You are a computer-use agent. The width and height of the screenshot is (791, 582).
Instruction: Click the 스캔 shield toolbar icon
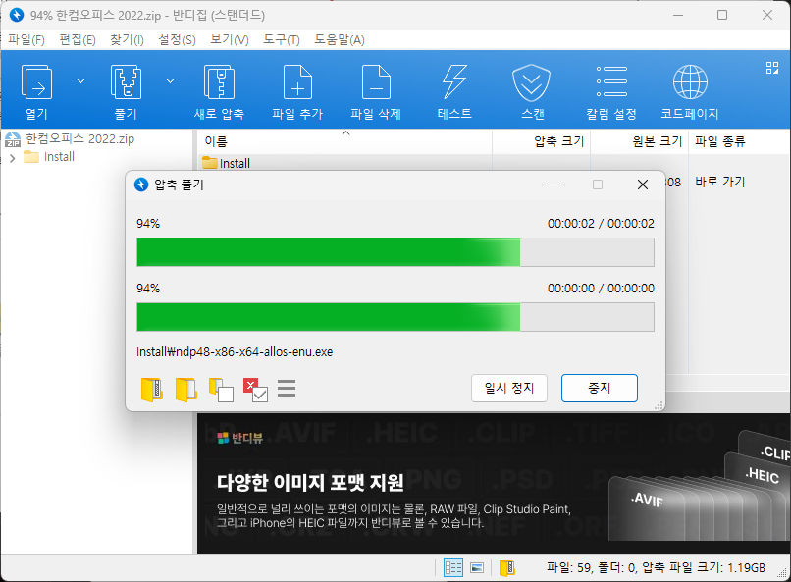[532, 82]
